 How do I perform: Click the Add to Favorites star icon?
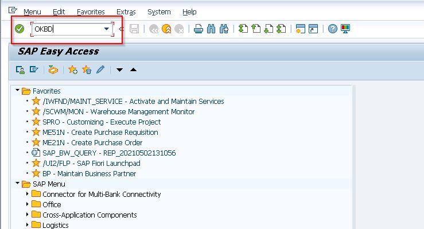point(73,70)
